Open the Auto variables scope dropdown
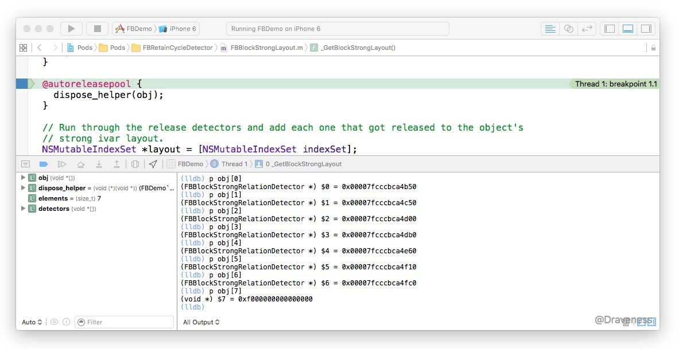679x349 pixels. pyautogui.click(x=32, y=322)
